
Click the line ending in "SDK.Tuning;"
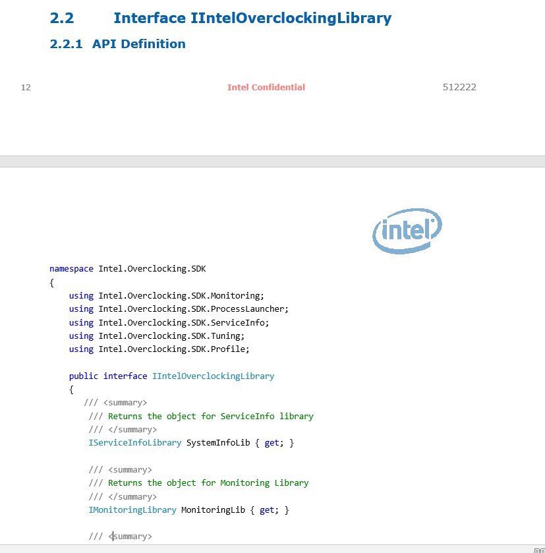pyautogui.click(x=157, y=335)
